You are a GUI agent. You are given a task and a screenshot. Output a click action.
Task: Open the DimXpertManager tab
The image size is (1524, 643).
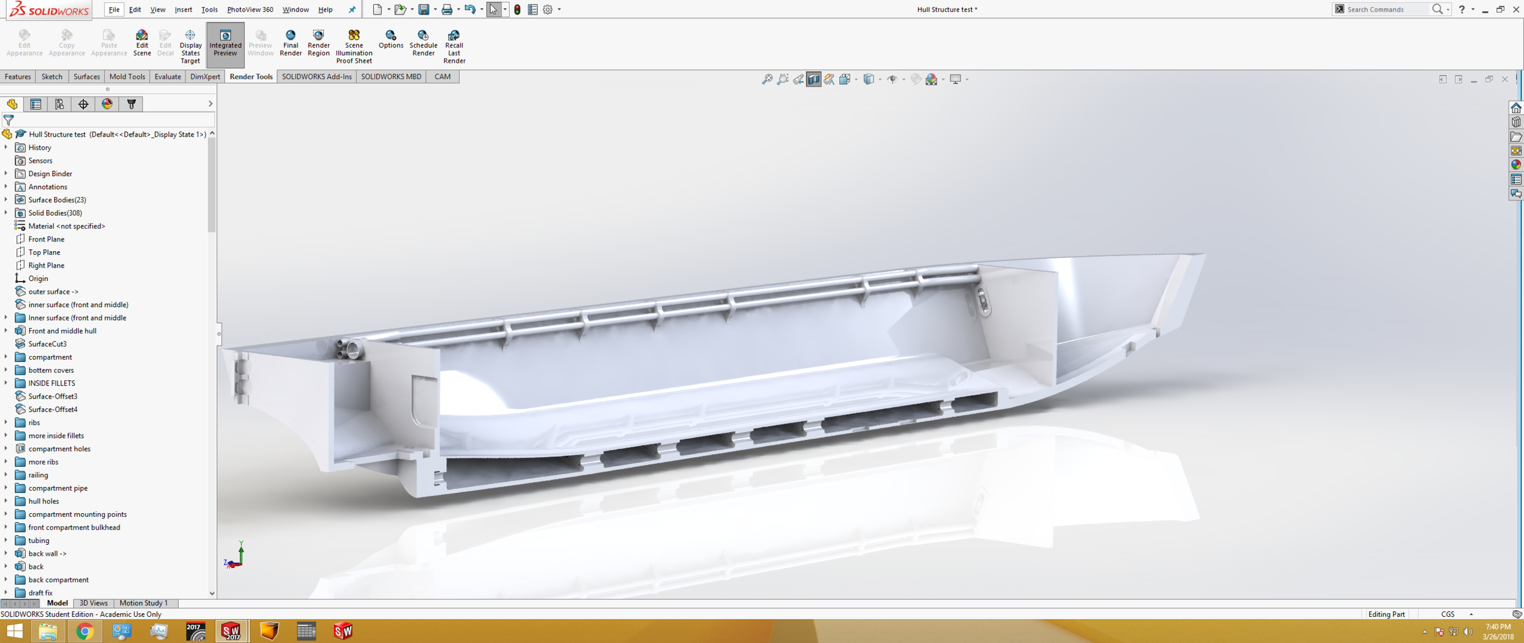(x=83, y=104)
